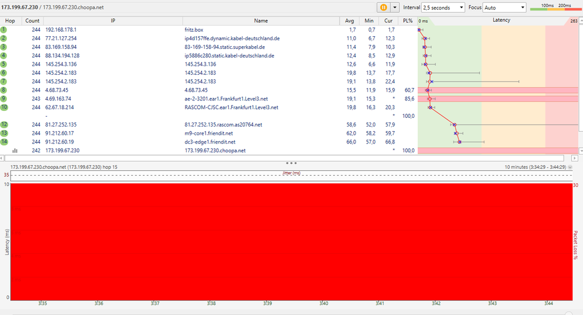
Task: Select hop 6 green circle
Action: (4, 73)
